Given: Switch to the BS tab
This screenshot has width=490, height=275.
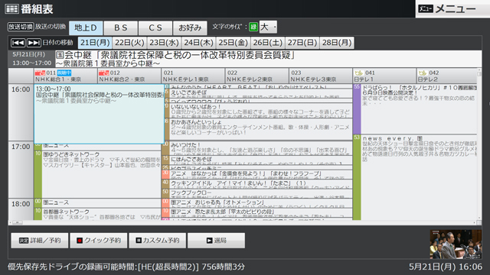Looking at the screenshot, I should 121,28.
